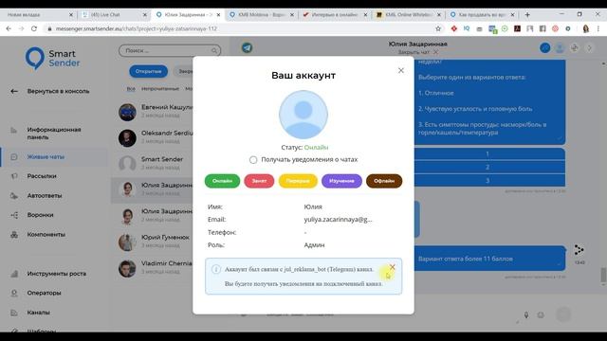Click the Операторы sidebar icon
The height and width of the screenshot is (341, 607).
coord(14,293)
